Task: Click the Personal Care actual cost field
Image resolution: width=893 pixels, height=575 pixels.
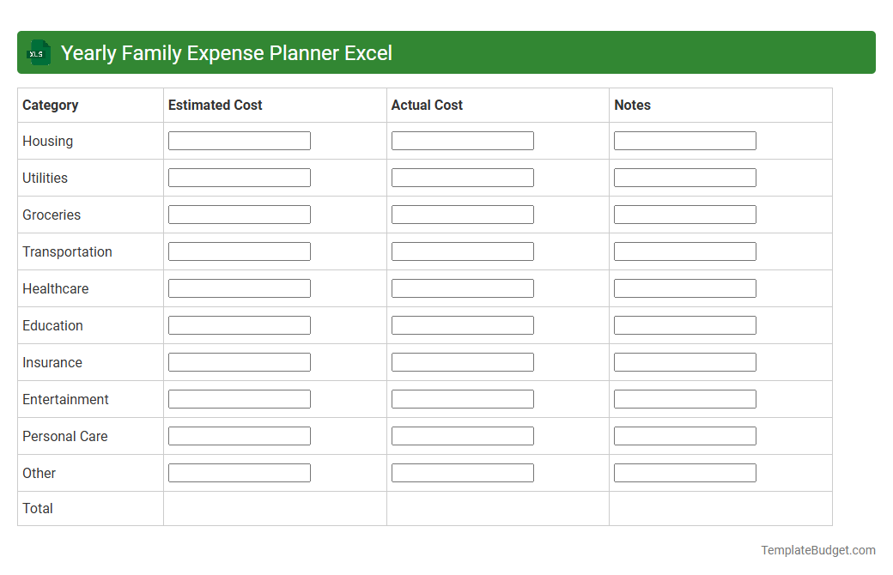Action: 462,435
